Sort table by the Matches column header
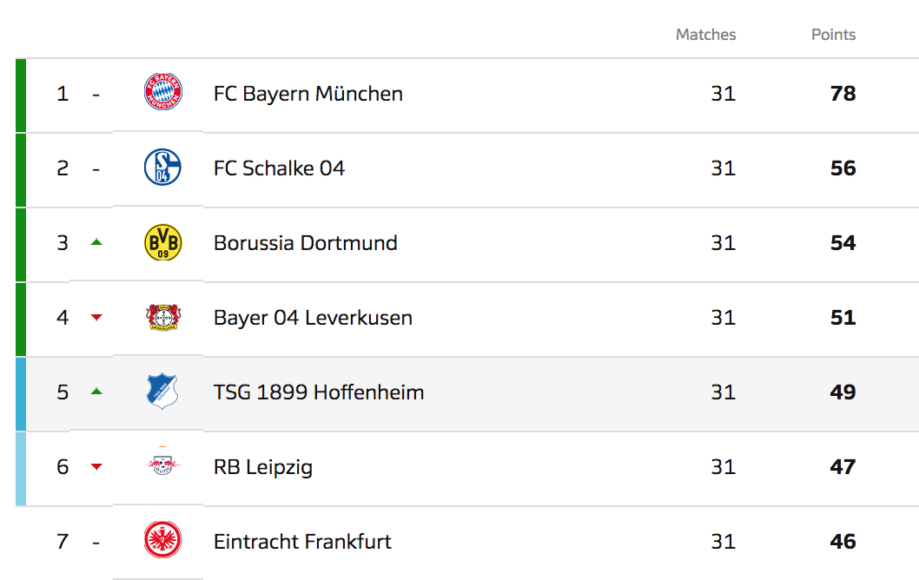Screen dimensions: 919x580 point(705,35)
